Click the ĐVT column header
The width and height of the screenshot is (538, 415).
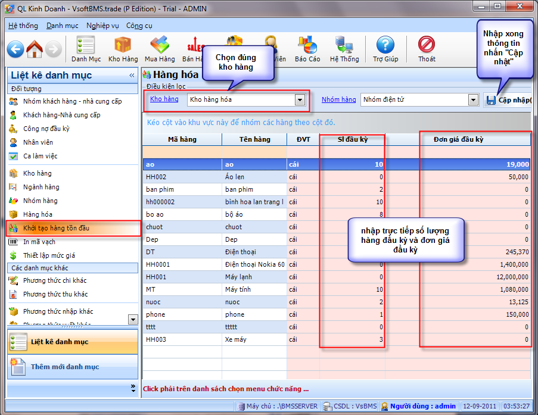[x=303, y=139]
